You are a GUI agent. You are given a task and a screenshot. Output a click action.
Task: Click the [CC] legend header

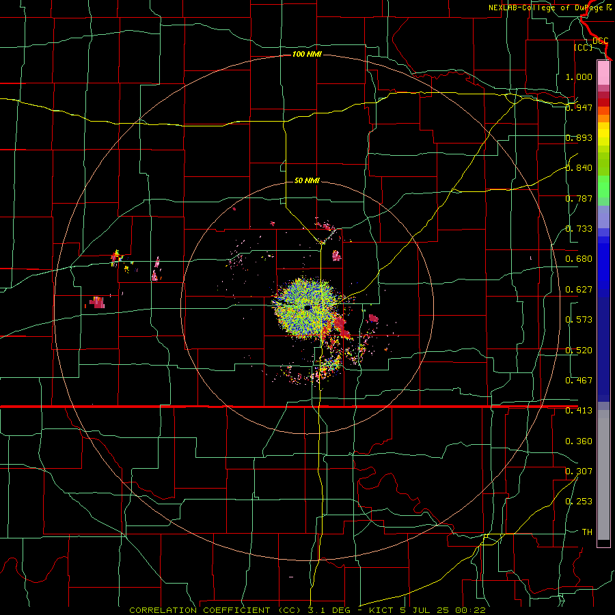pyautogui.click(x=583, y=47)
